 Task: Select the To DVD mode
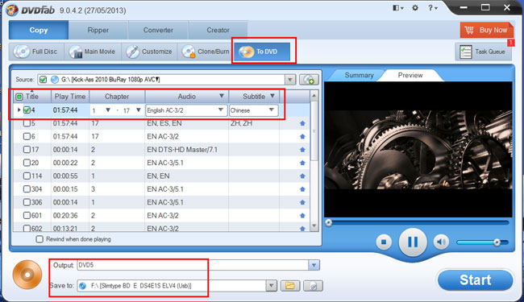coord(262,52)
